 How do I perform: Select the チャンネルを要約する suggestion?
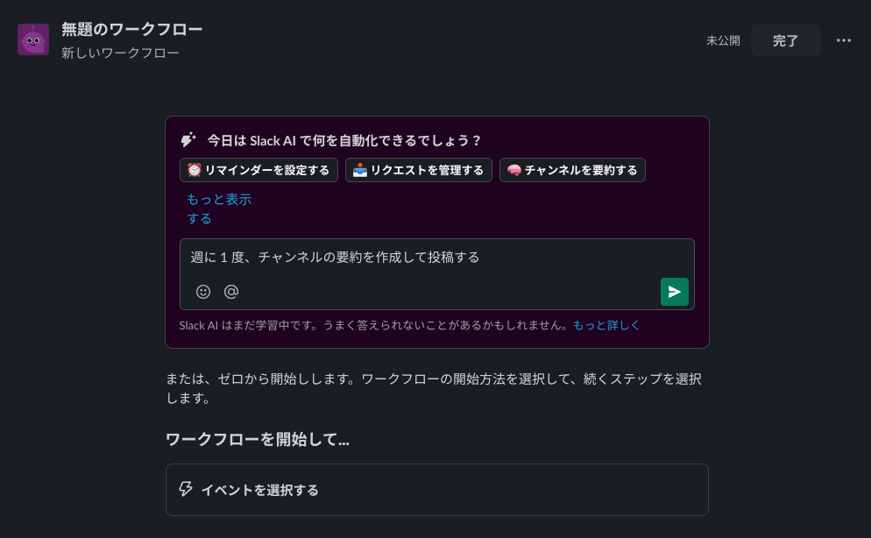(572, 170)
